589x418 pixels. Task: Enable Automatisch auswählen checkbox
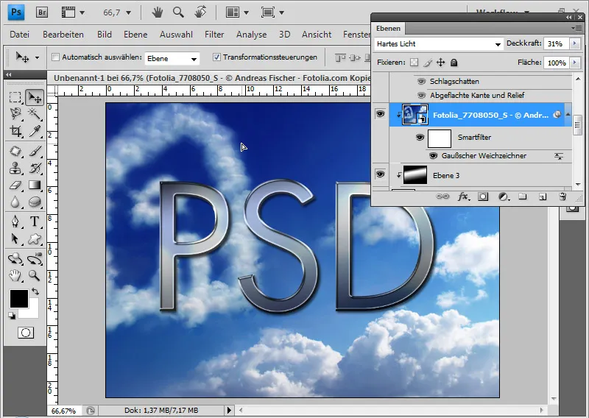tap(56, 57)
